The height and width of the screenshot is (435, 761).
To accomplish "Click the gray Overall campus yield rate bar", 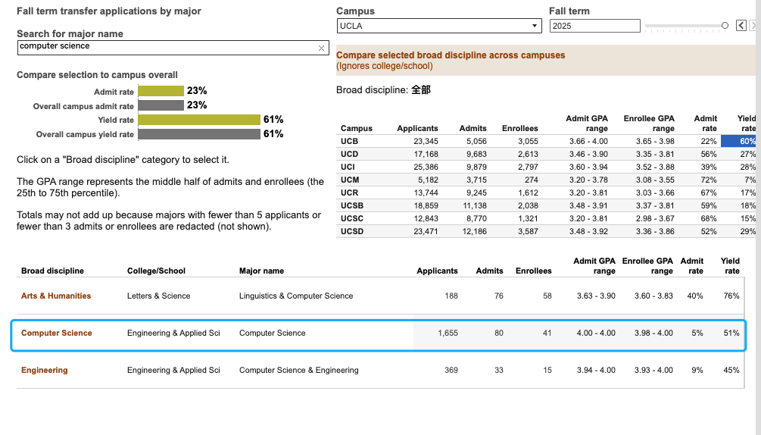I will point(199,134).
